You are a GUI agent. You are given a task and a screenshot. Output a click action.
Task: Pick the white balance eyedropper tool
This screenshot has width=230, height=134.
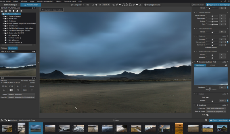coord(117,5)
